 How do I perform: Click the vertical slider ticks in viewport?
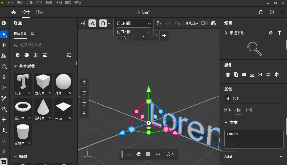pyautogui.click(x=84, y=97)
